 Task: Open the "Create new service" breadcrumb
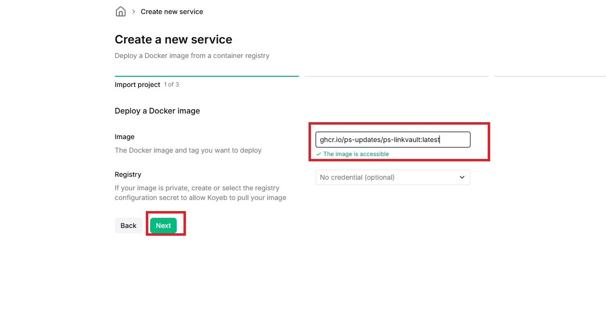(172, 12)
